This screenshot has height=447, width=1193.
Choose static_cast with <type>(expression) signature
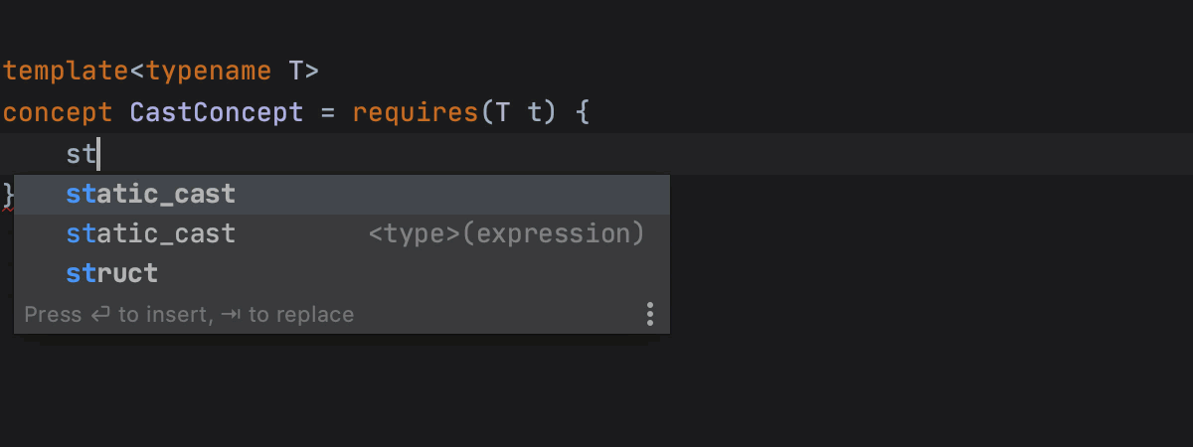[x=341, y=233]
